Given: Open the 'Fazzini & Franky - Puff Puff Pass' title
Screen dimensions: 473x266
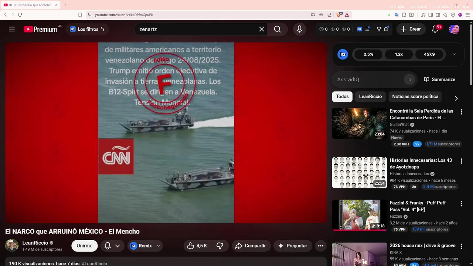Looking at the screenshot, I should 418,206.
